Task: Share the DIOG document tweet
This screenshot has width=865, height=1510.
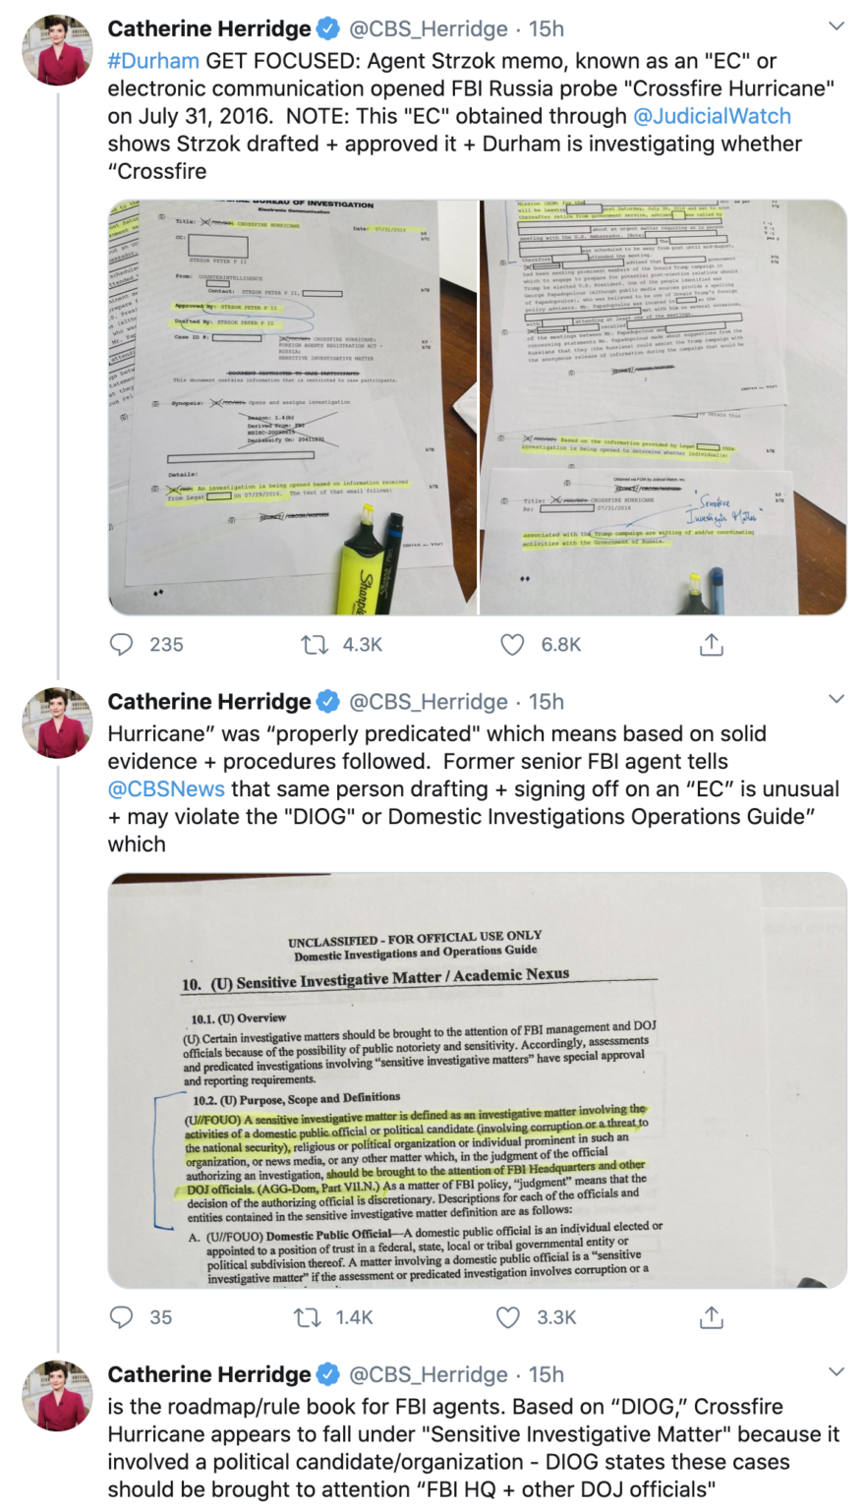Action: pyautogui.click(x=712, y=1317)
